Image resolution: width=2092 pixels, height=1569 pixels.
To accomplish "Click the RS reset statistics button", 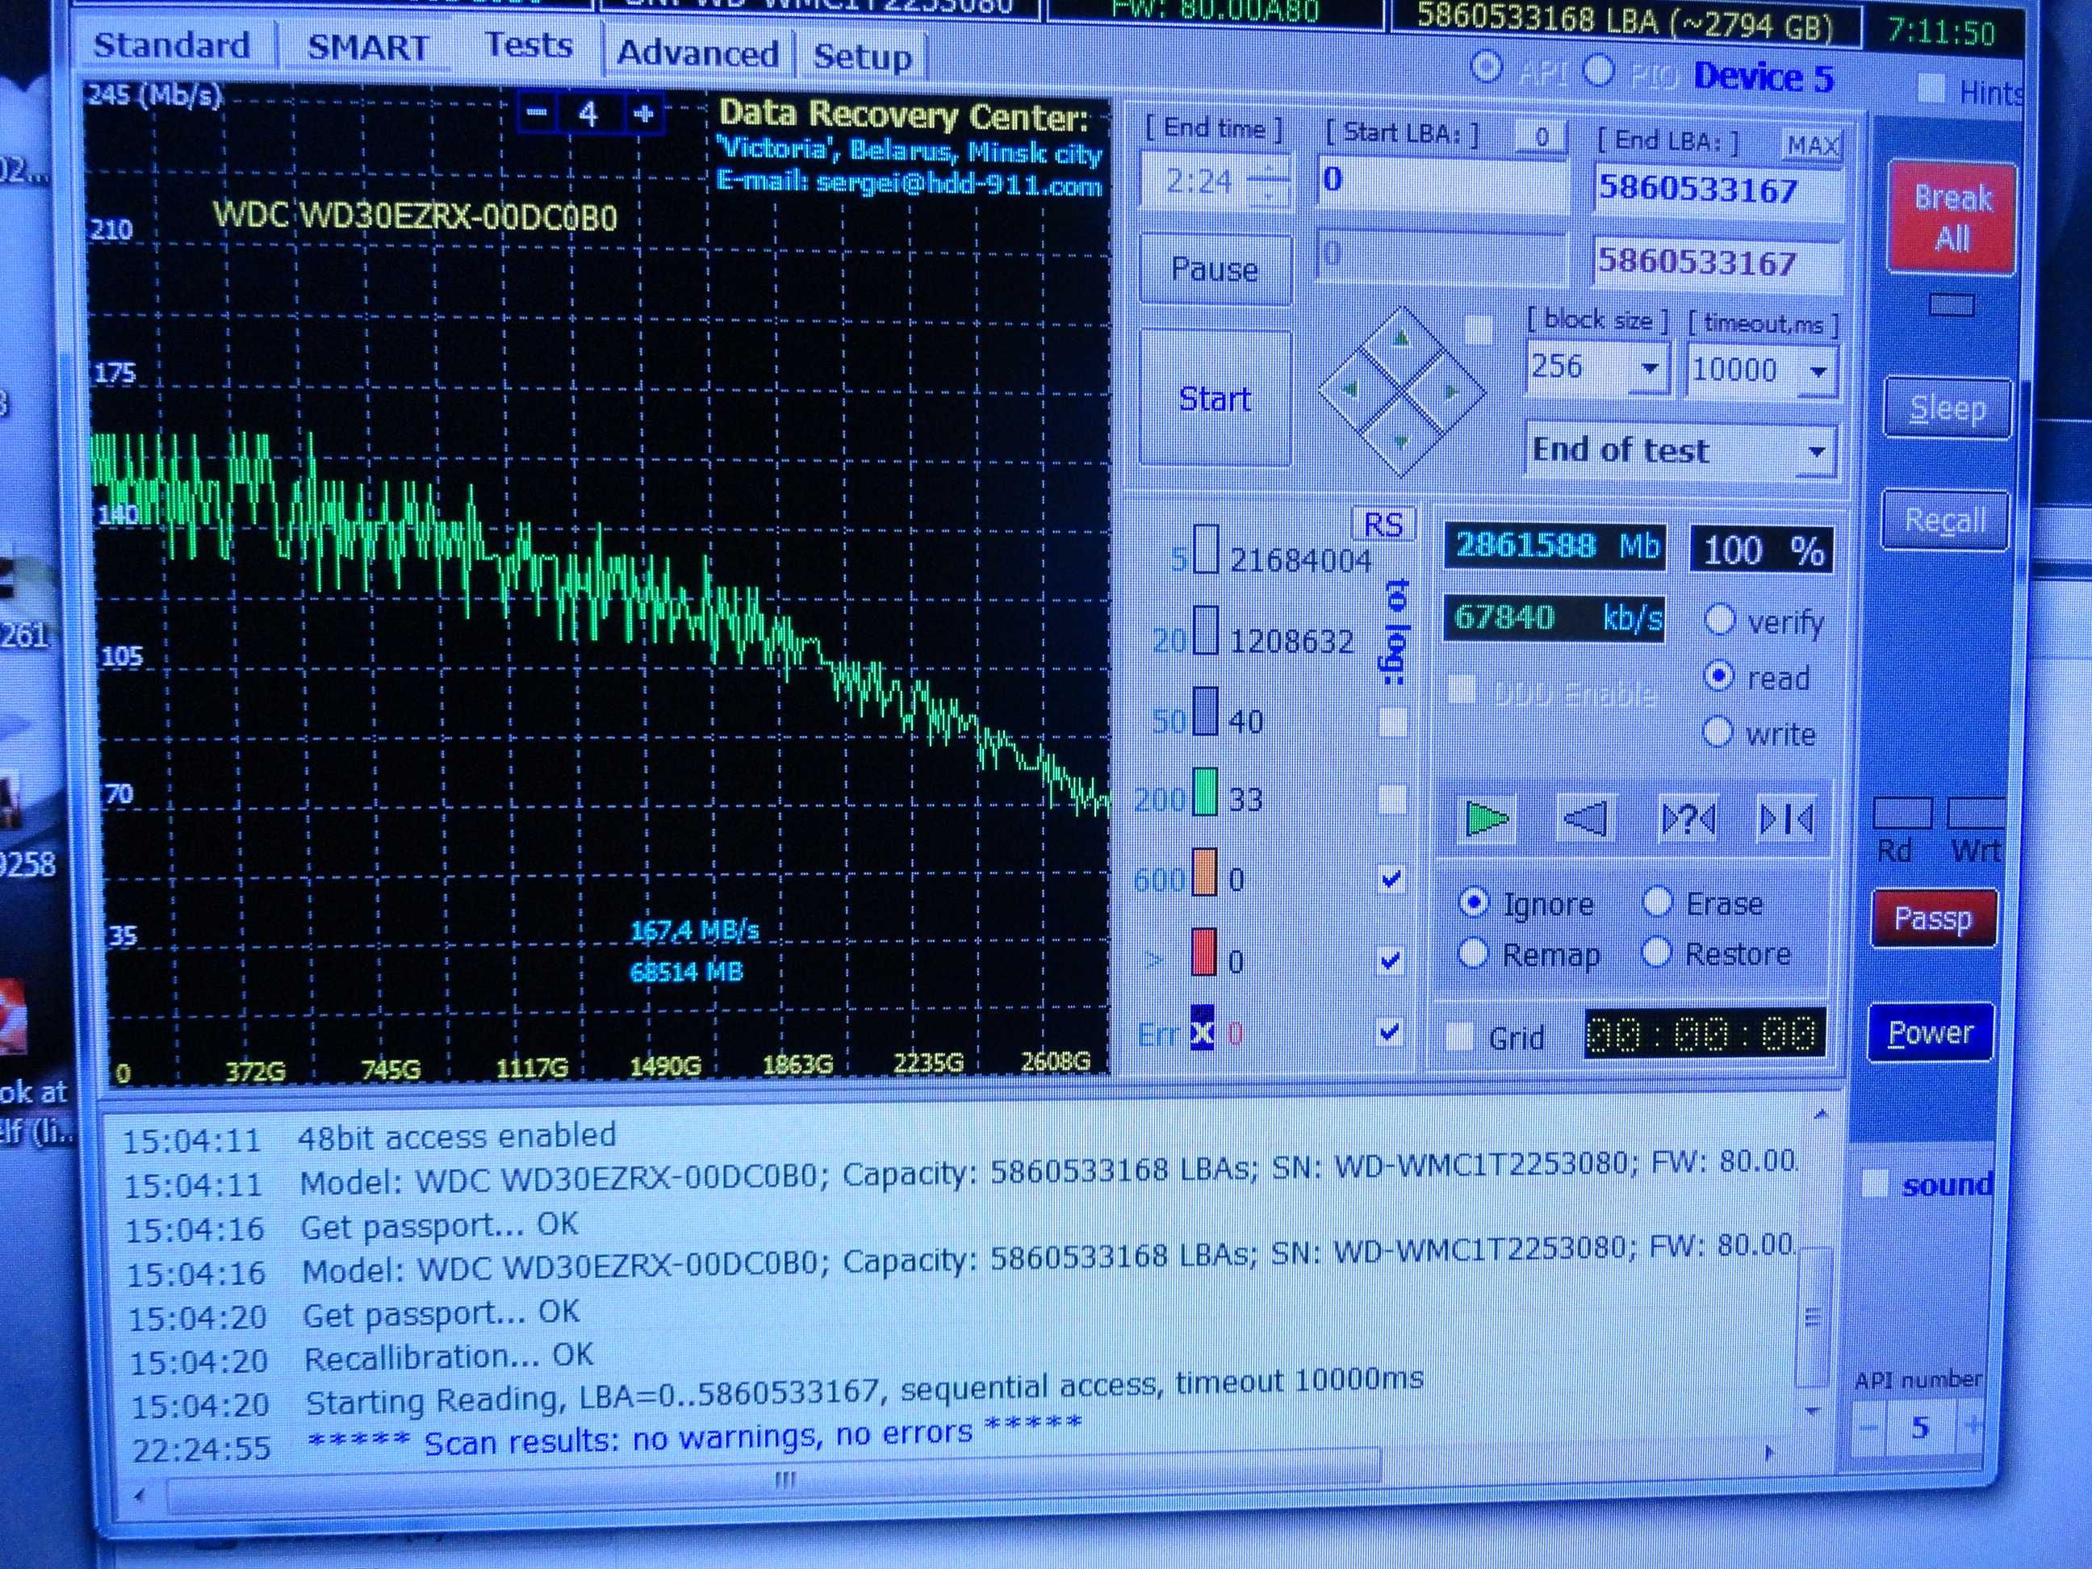I will pyautogui.click(x=1383, y=525).
